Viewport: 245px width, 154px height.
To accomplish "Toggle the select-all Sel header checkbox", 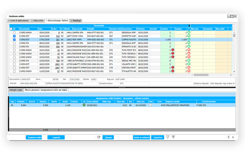I will [11, 29].
